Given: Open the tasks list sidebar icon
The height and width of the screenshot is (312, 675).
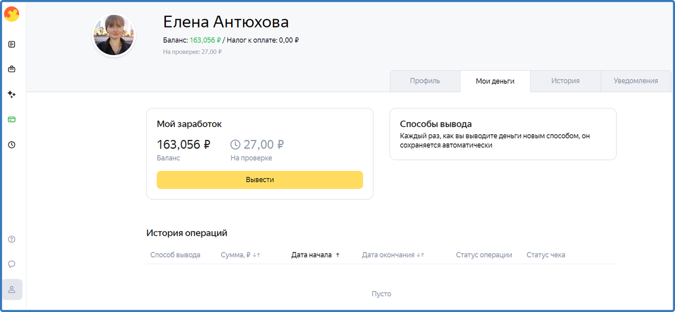Looking at the screenshot, I should click(x=12, y=44).
